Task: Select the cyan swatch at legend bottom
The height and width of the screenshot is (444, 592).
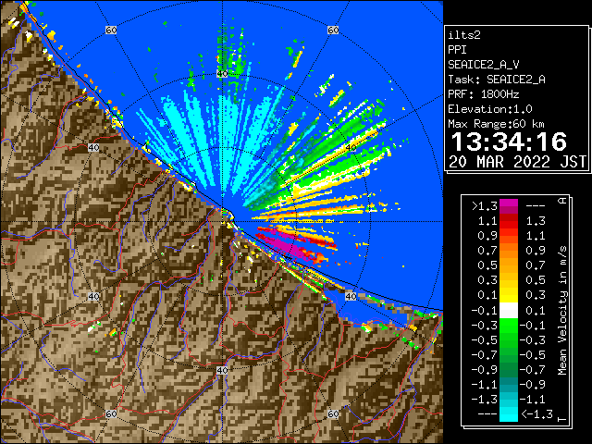Action: coord(509,414)
